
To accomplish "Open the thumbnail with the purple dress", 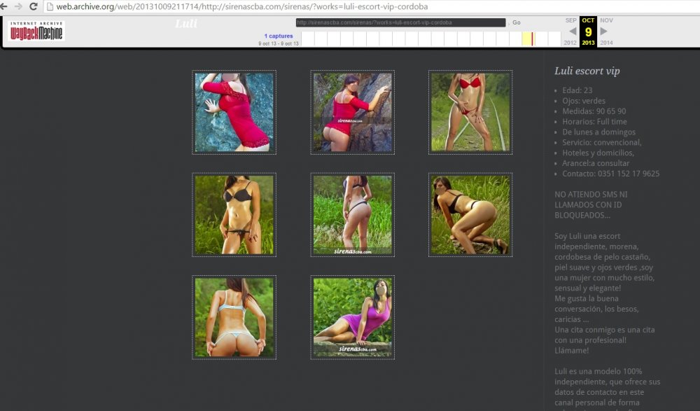I will [x=352, y=317].
